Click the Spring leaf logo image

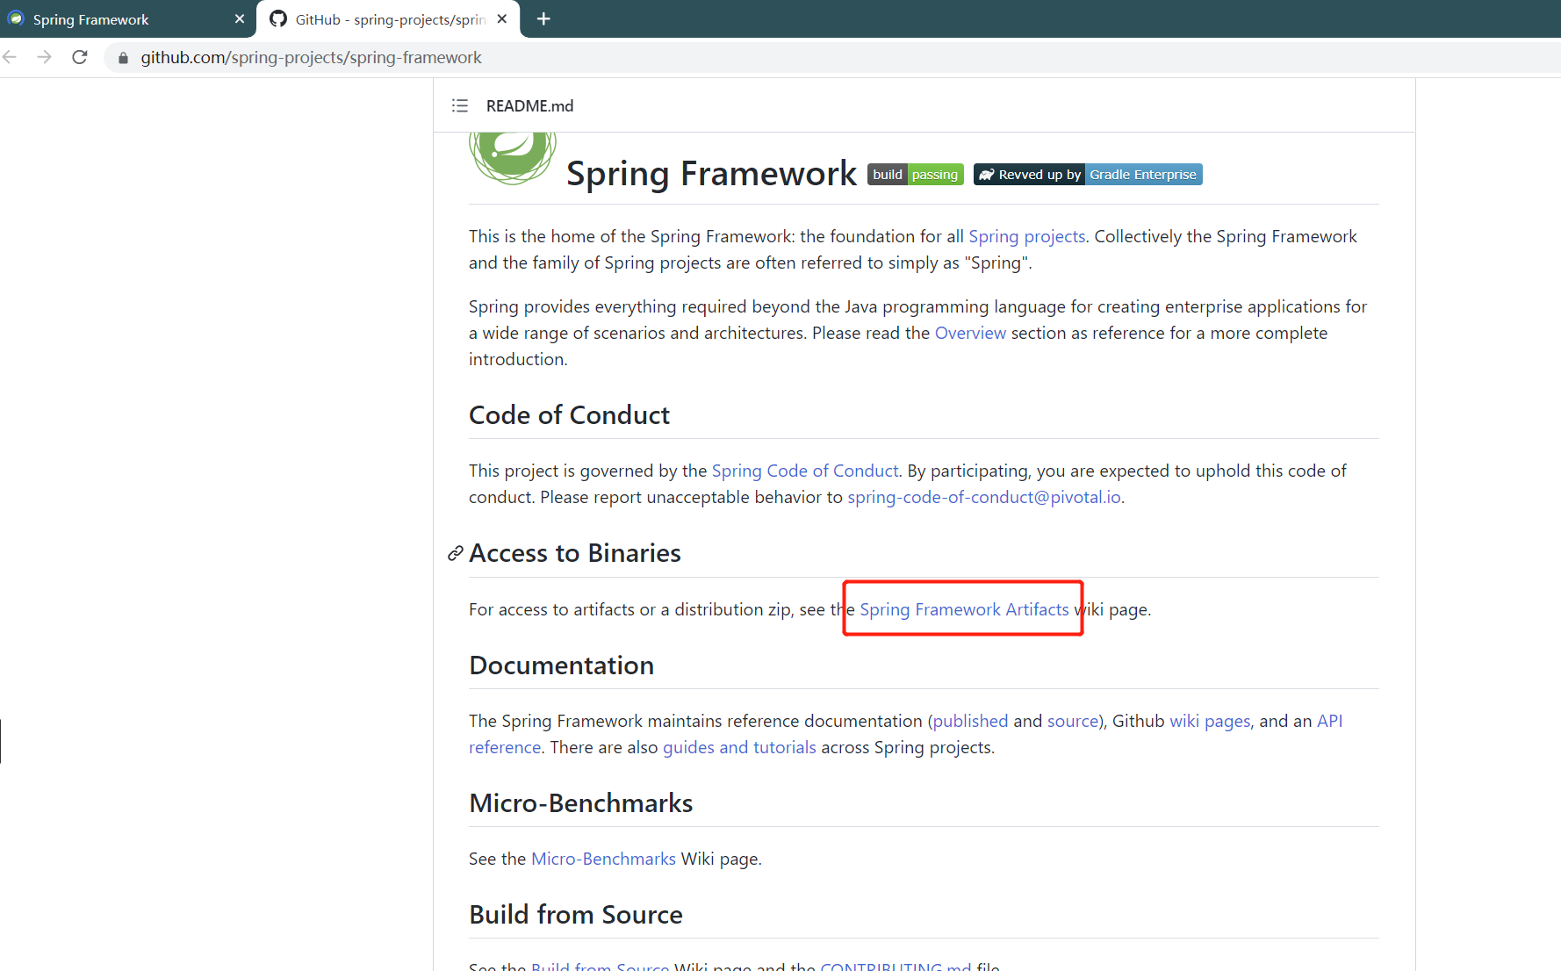click(513, 156)
